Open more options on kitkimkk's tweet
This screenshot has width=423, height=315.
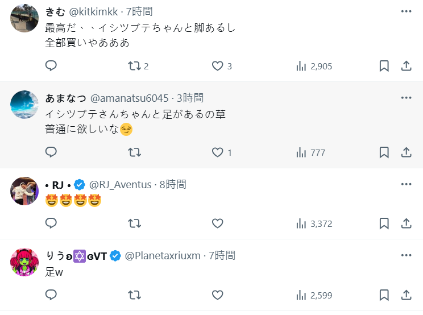pos(406,11)
